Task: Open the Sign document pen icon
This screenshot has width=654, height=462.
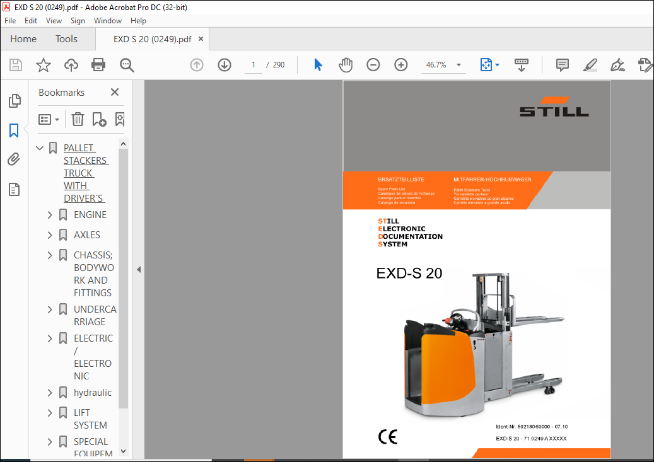Action: click(x=617, y=65)
